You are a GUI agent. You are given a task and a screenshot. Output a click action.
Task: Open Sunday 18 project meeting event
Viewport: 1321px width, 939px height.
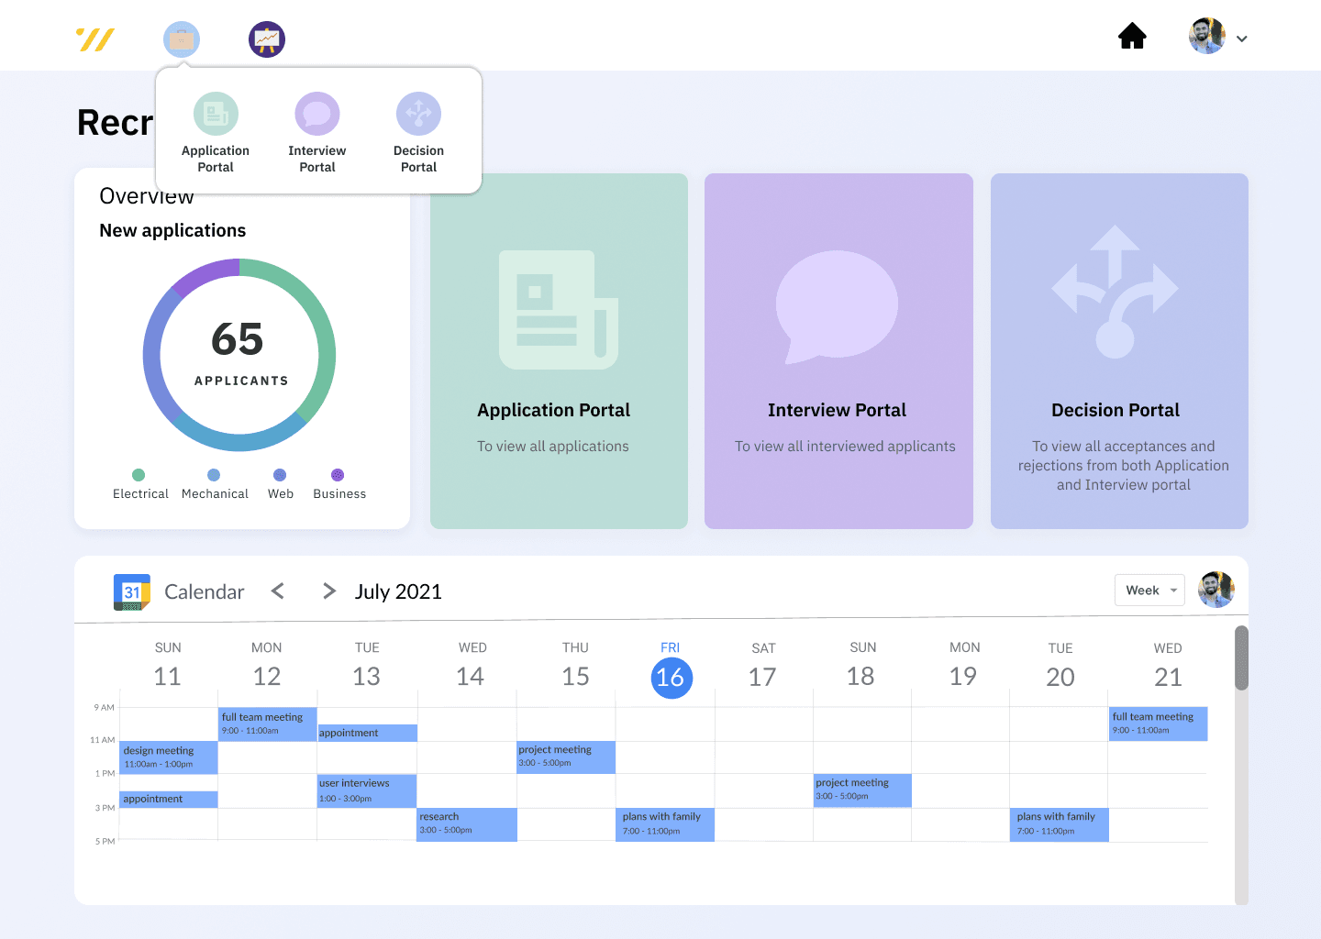click(862, 790)
